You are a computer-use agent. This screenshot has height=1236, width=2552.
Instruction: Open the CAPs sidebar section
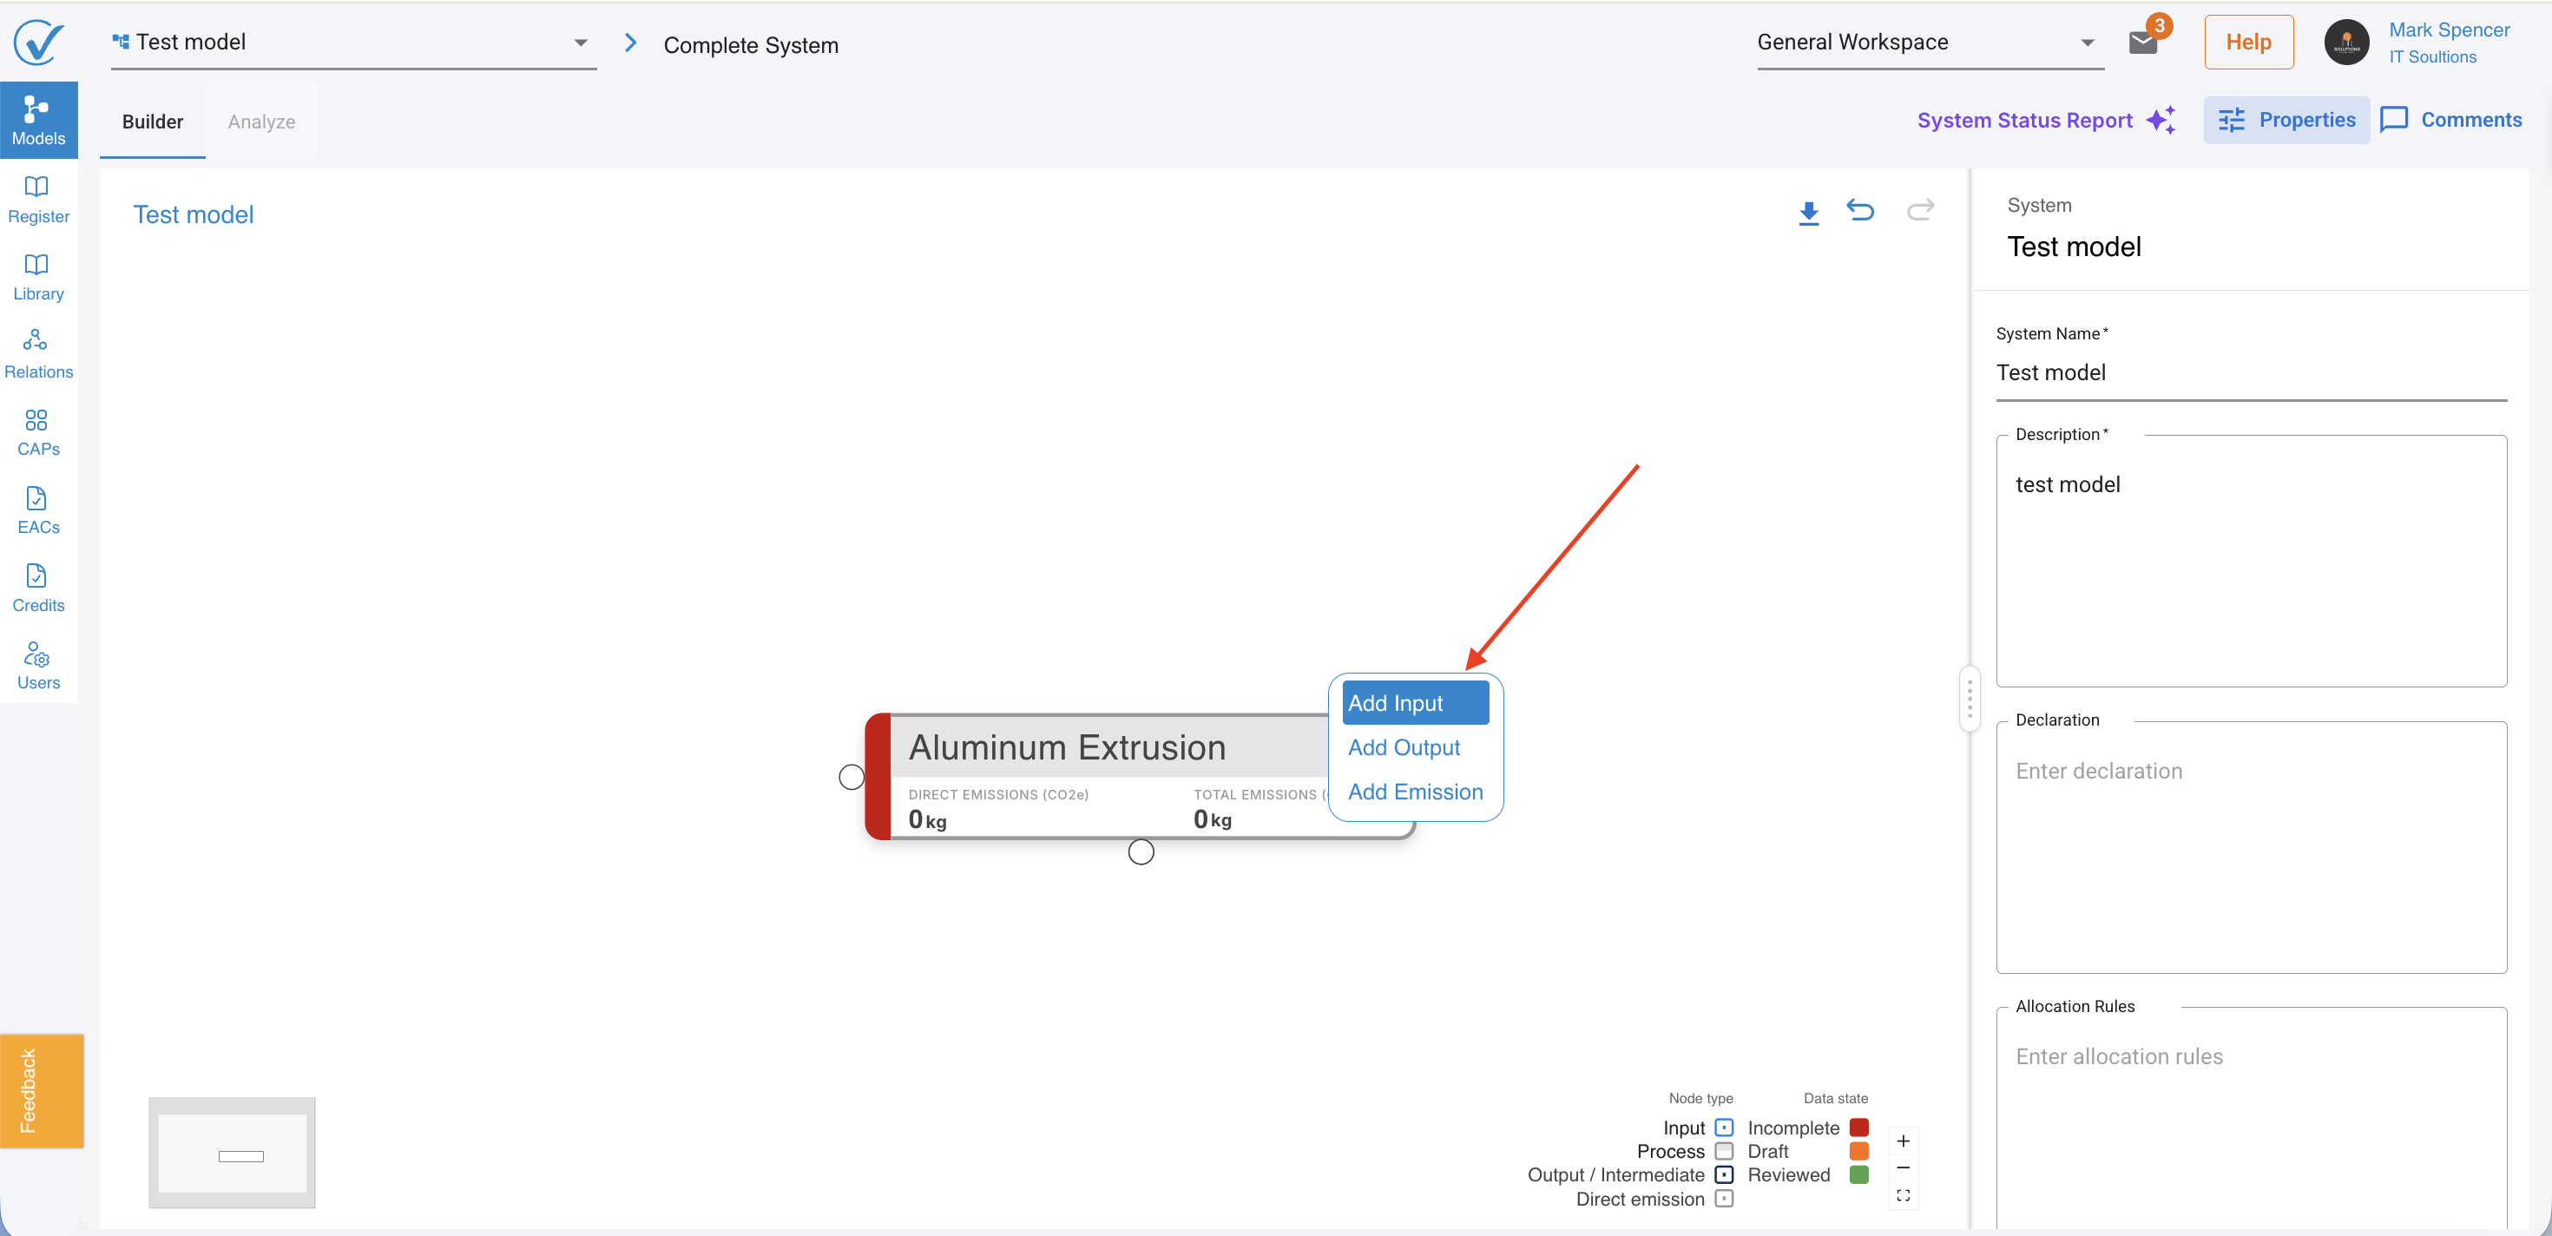[37, 433]
